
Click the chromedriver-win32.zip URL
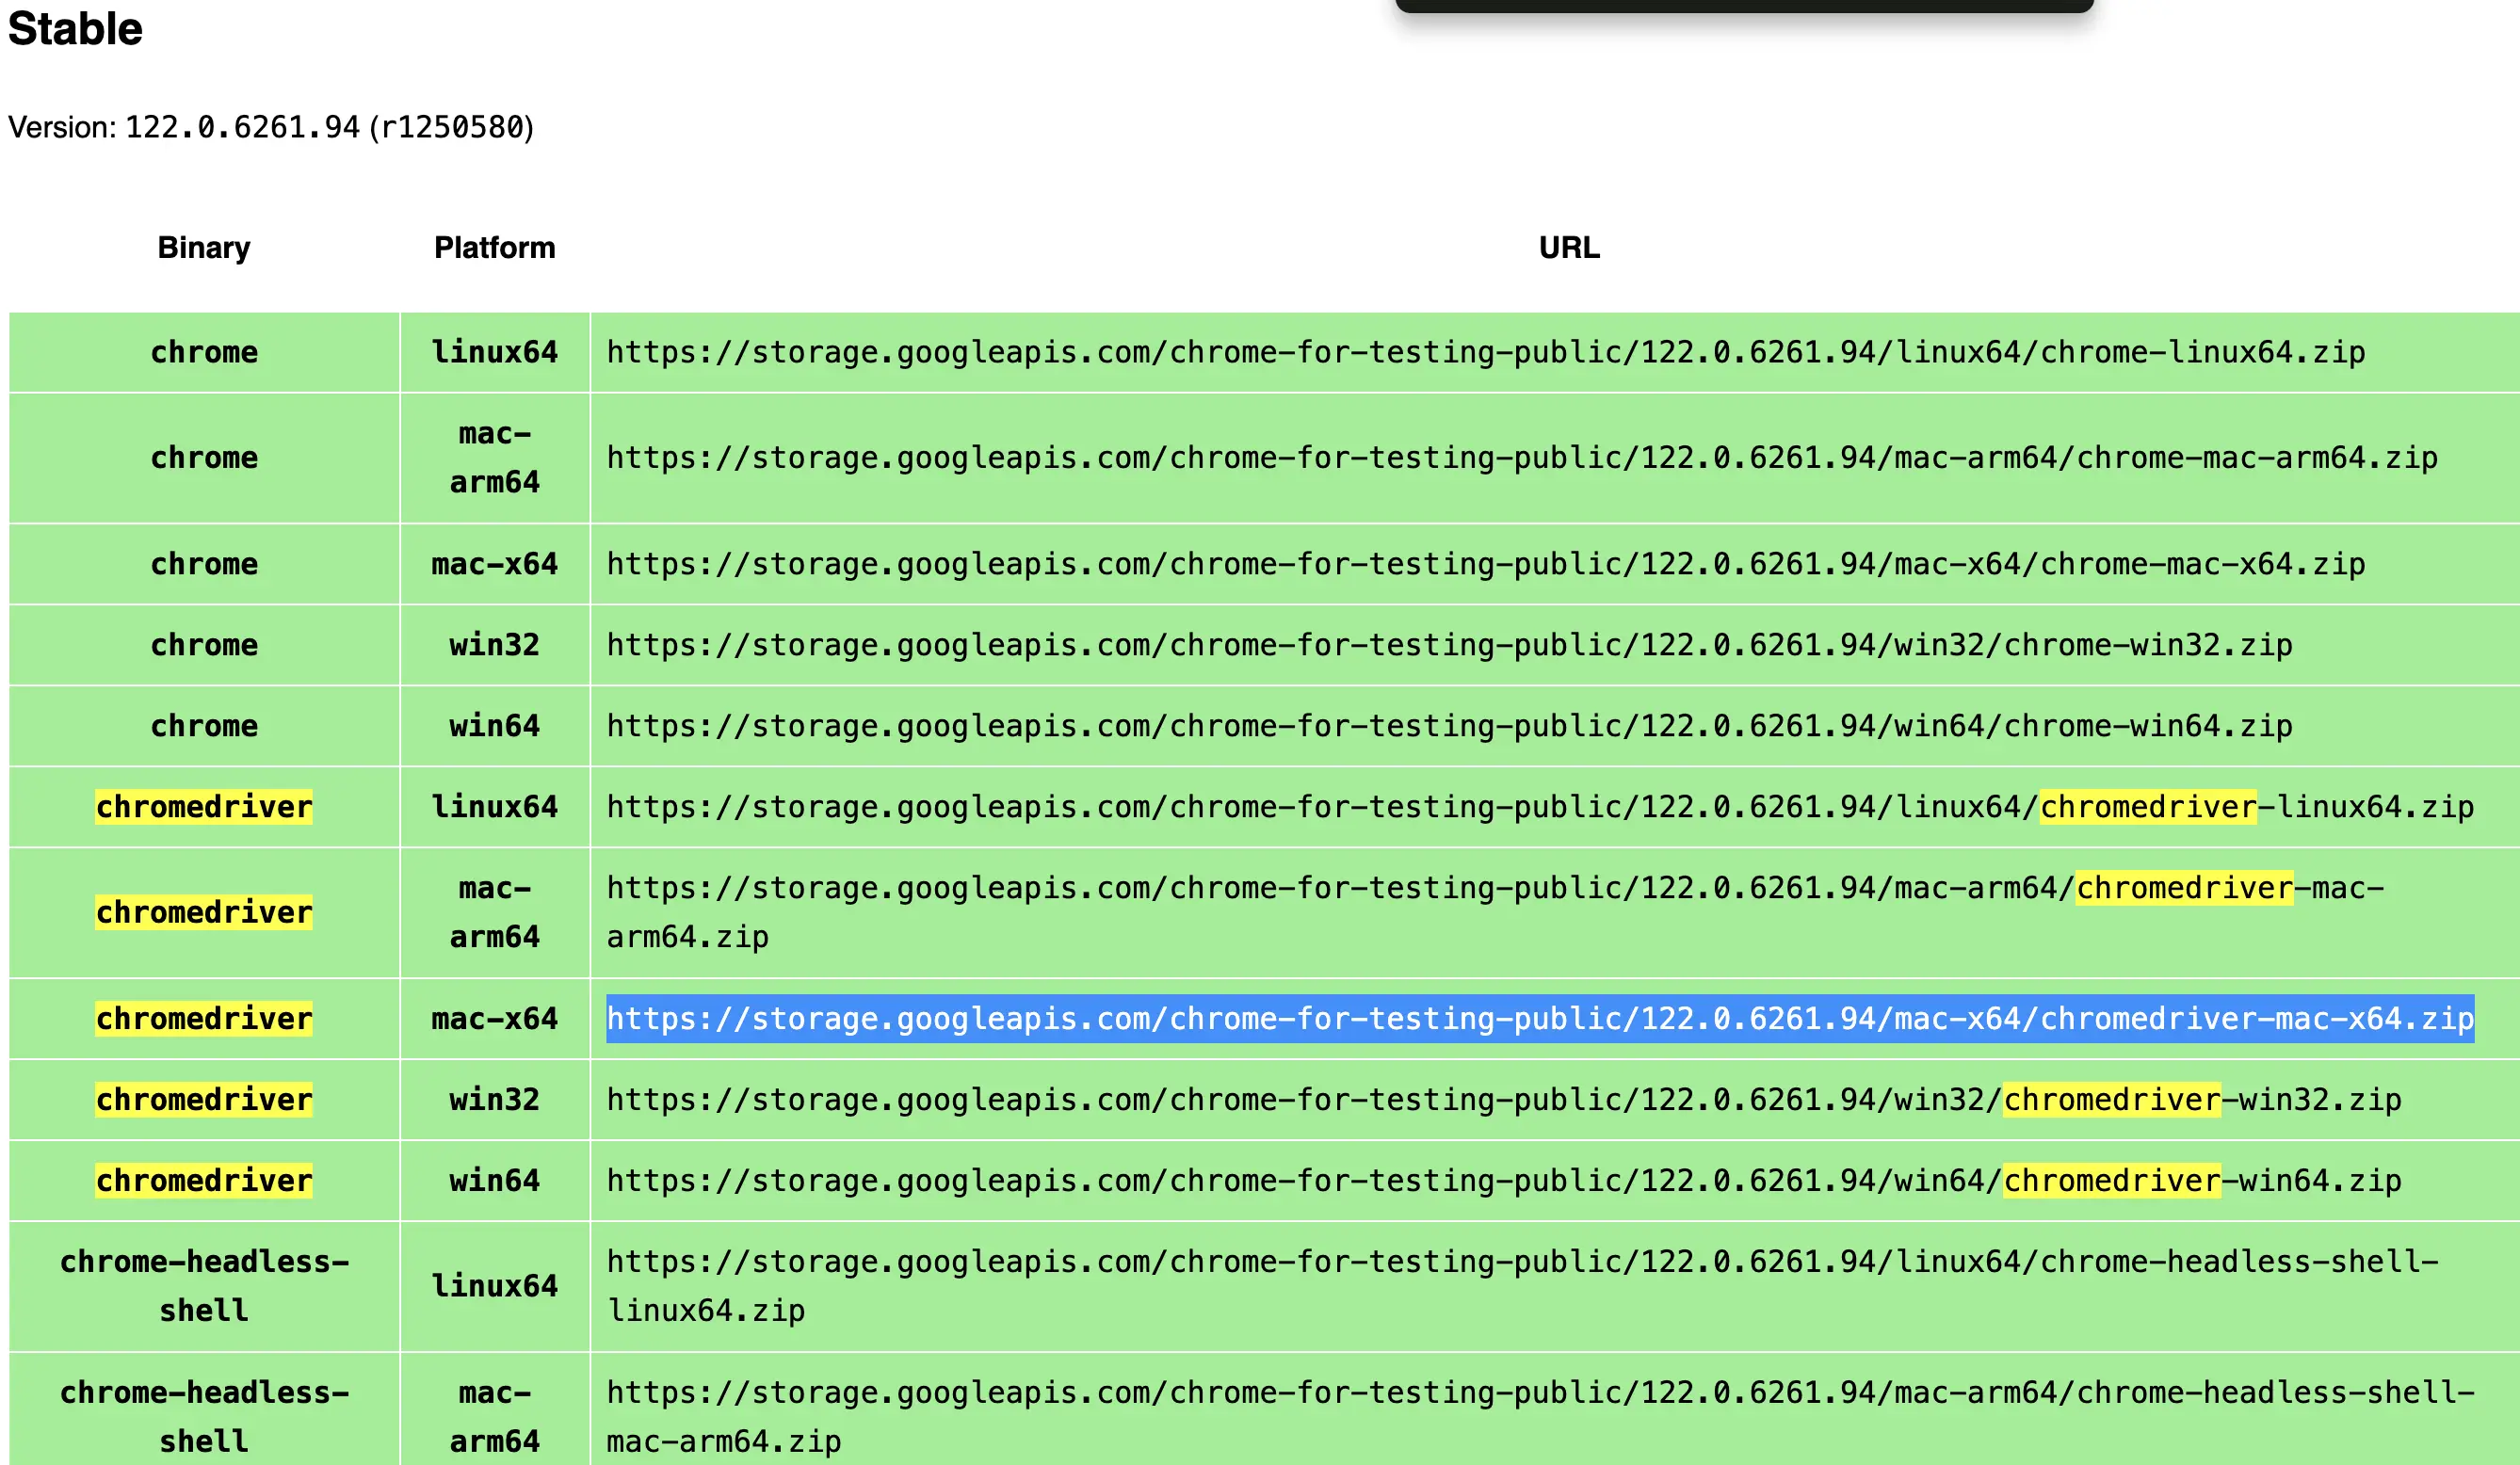1504,1100
